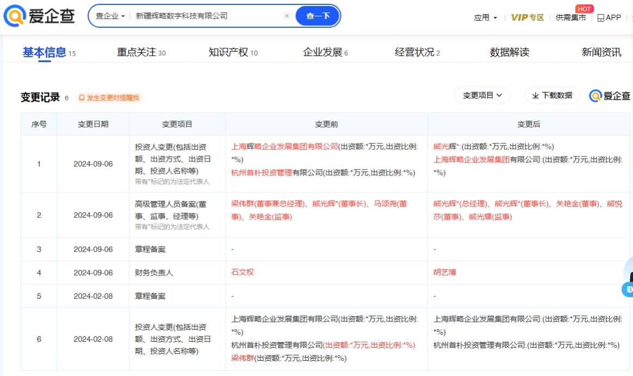Open the VIP专区 link
Screen dimensions: 633x376
(527, 17)
